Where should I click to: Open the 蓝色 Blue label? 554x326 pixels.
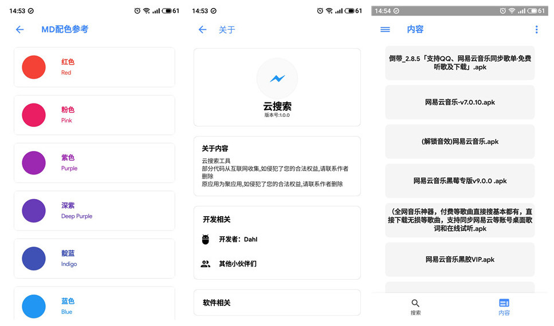click(x=68, y=306)
